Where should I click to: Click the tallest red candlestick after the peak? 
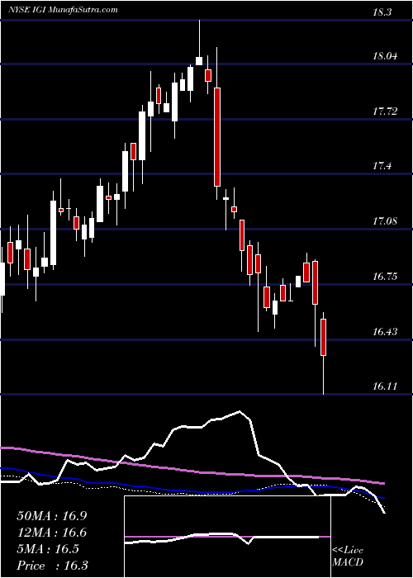click(217, 137)
